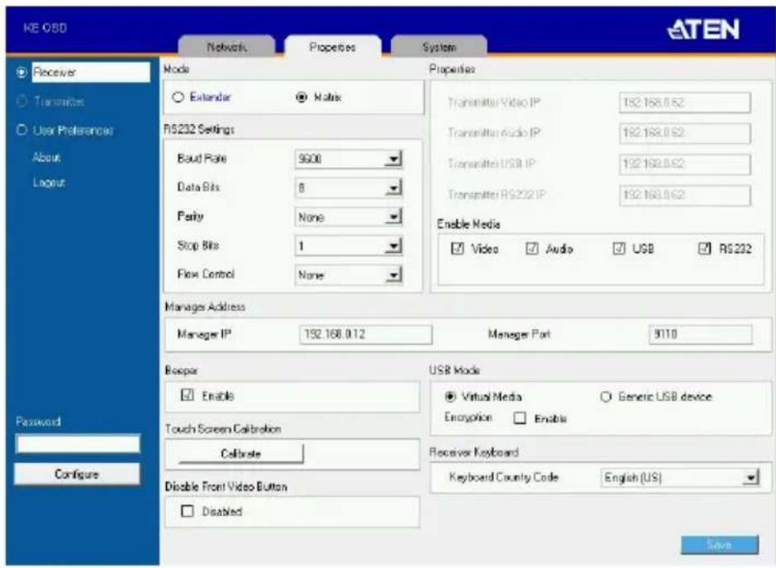Click the Configure button
776x568 pixels.
point(77,475)
